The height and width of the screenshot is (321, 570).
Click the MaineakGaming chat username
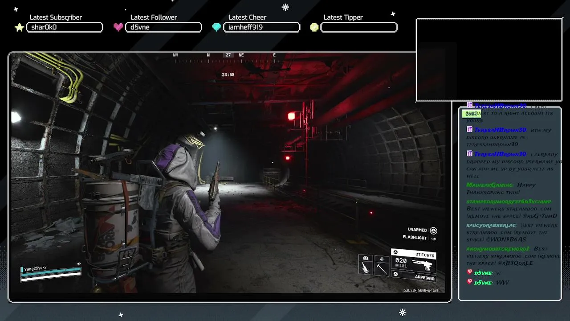489,185
